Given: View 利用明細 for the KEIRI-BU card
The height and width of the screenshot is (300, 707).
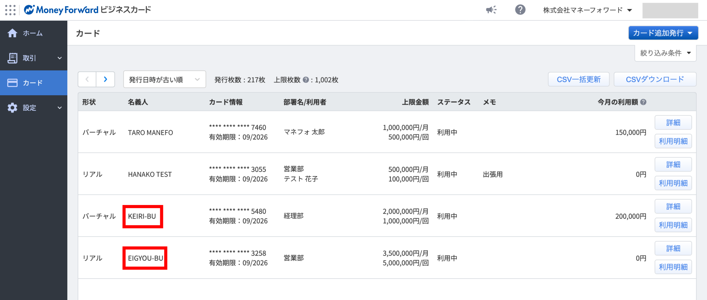Looking at the screenshot, I should coord(673,225).
